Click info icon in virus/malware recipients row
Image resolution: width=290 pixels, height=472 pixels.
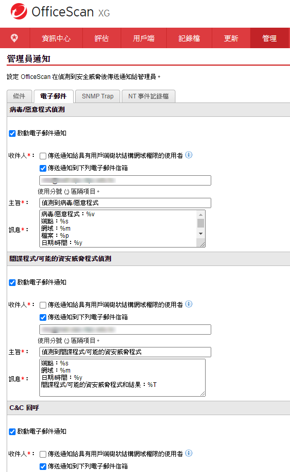click(189, 155)
